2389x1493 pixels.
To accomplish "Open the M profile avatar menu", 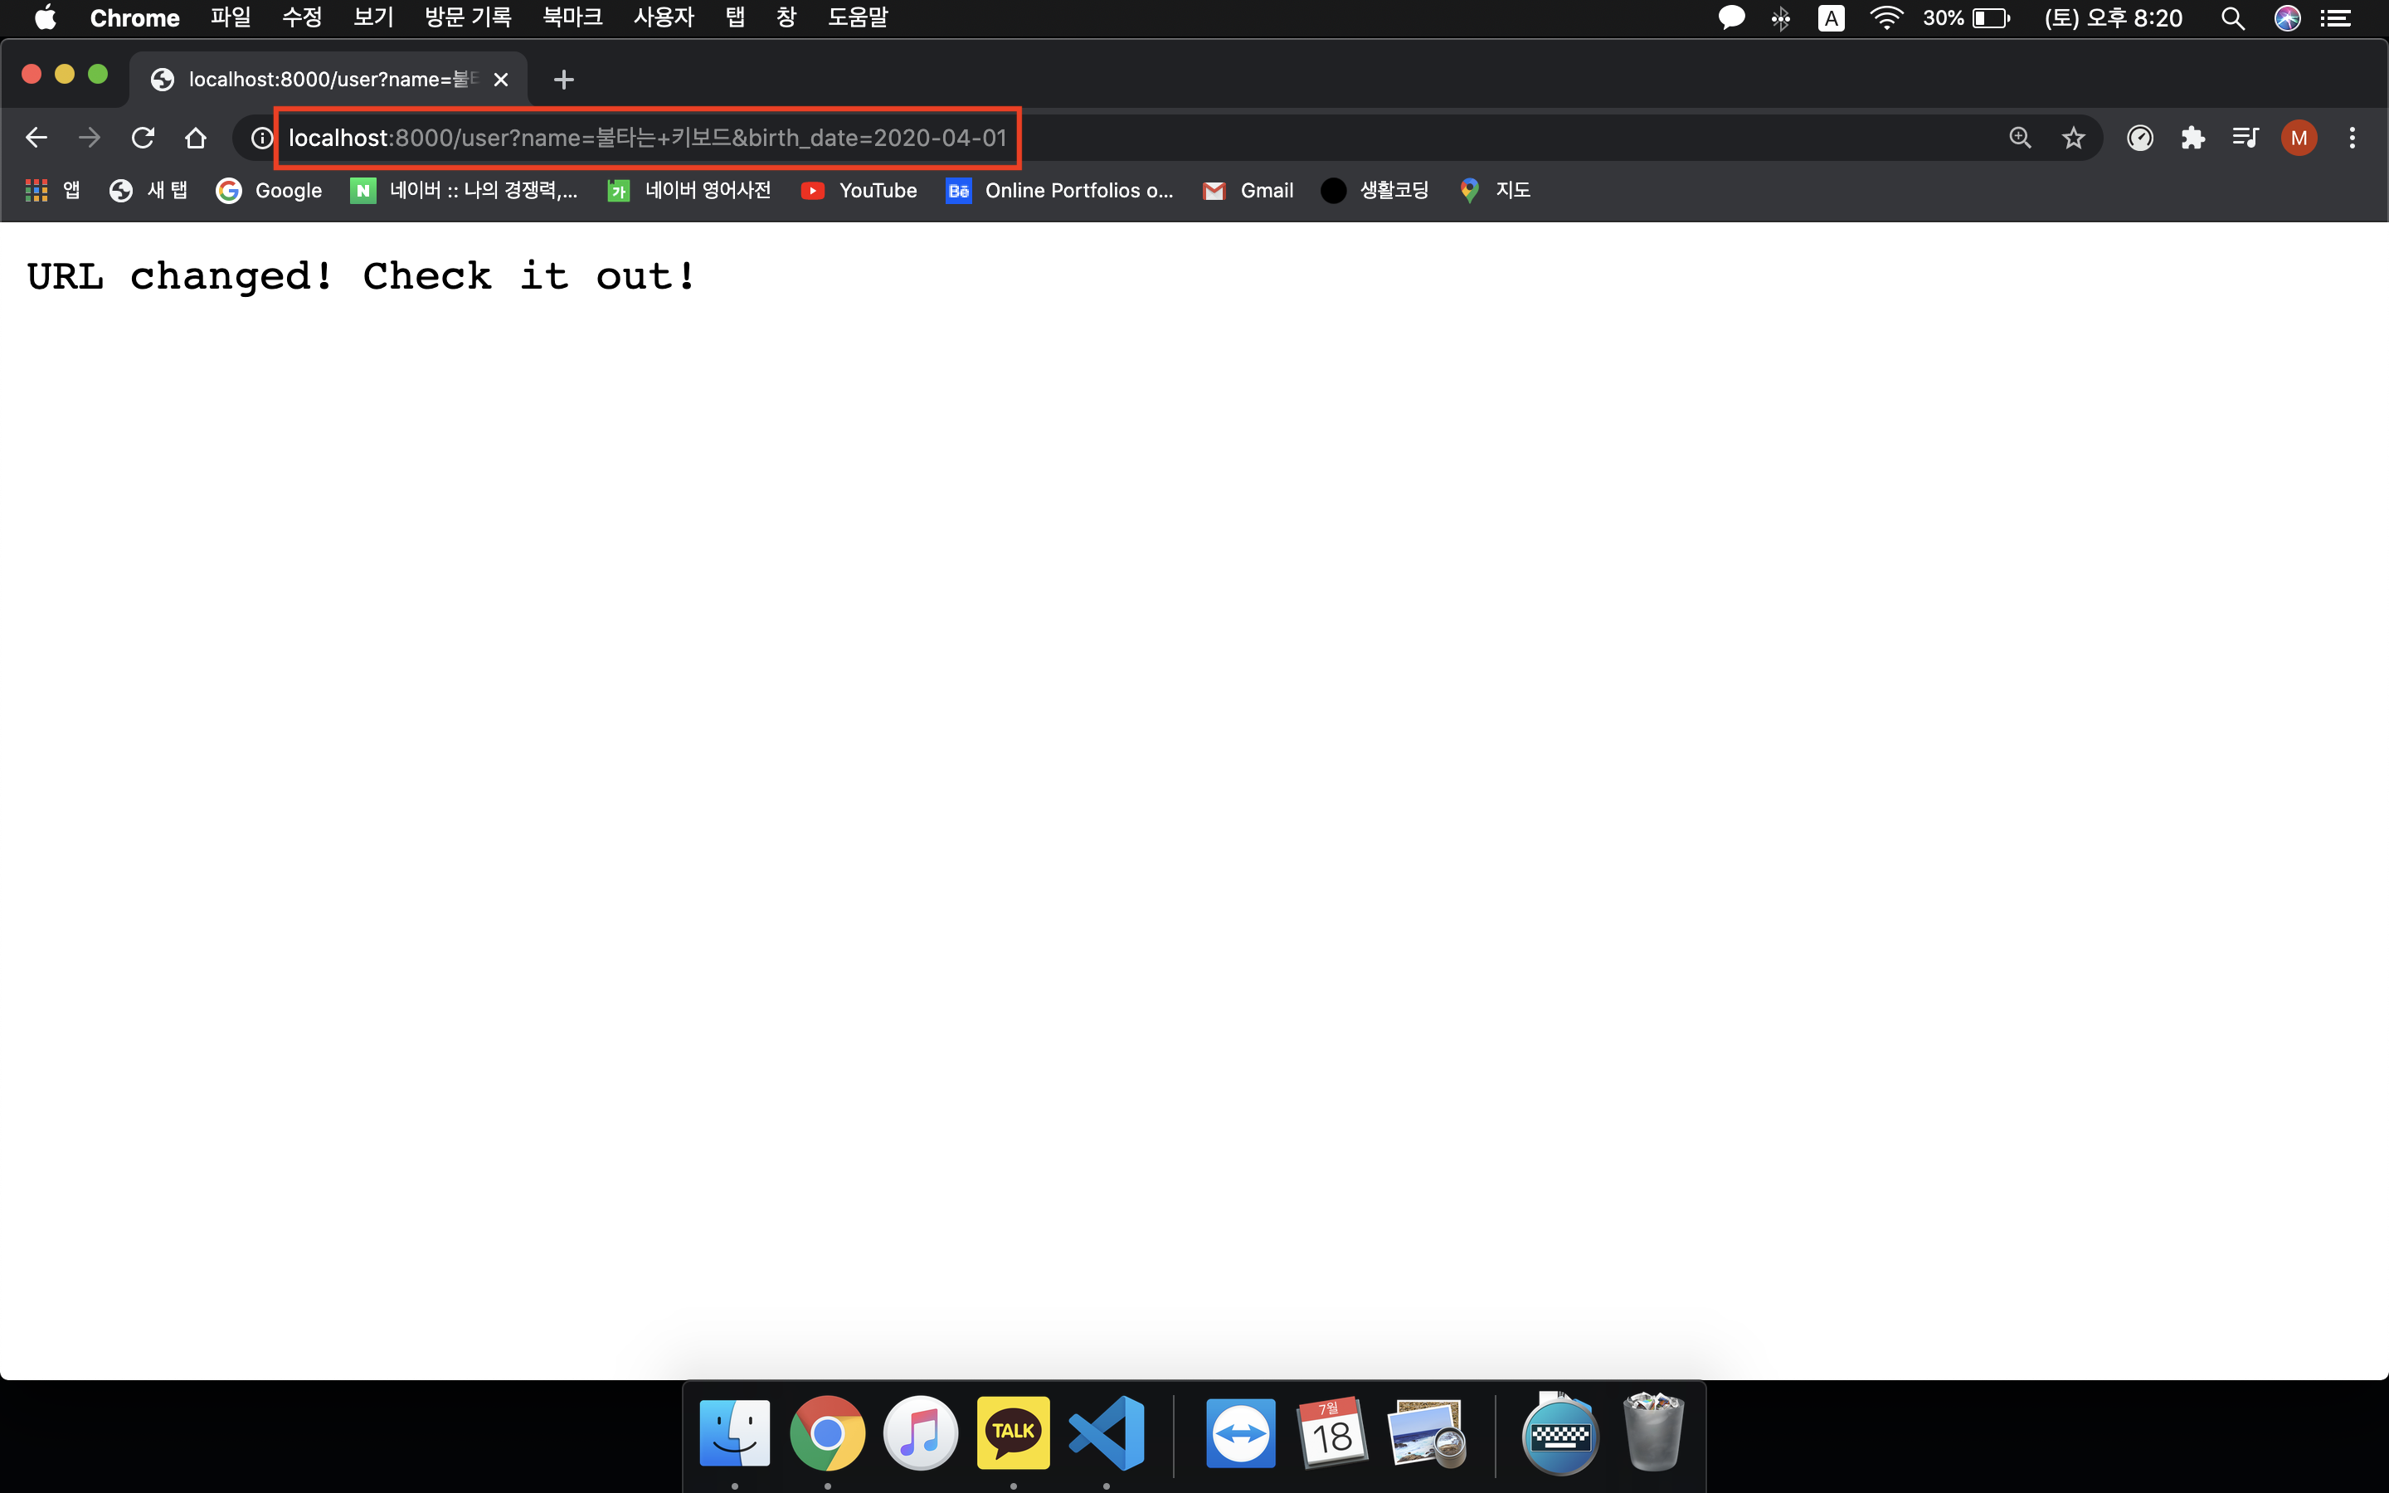I will (x=2299, y=137).
